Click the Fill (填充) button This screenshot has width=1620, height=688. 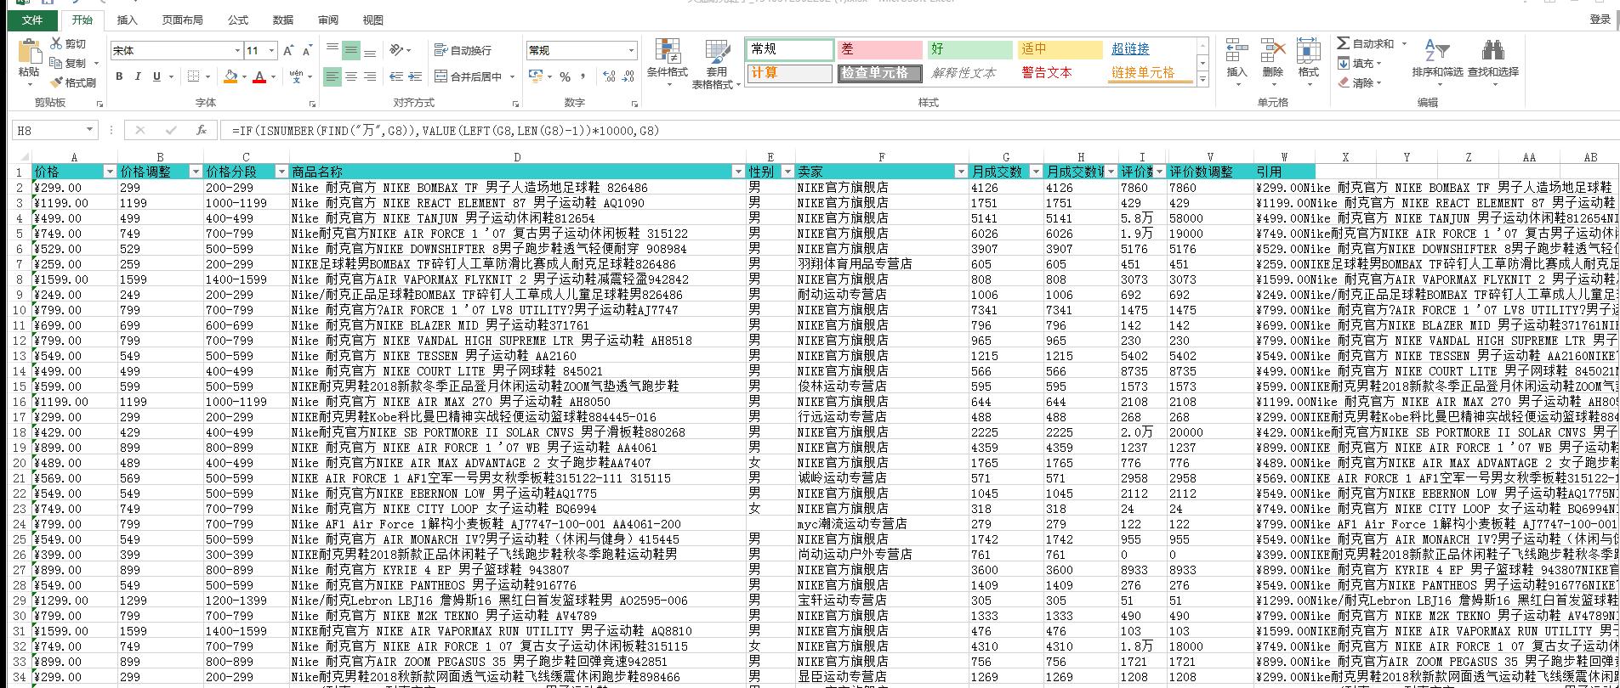1358,63
